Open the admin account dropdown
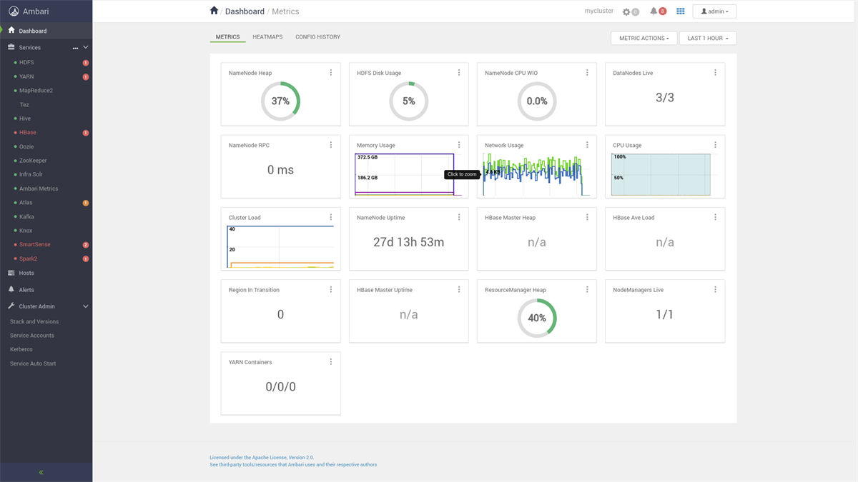Image resolution: width=858 pixels, height=482 pixels. (714, 11)
